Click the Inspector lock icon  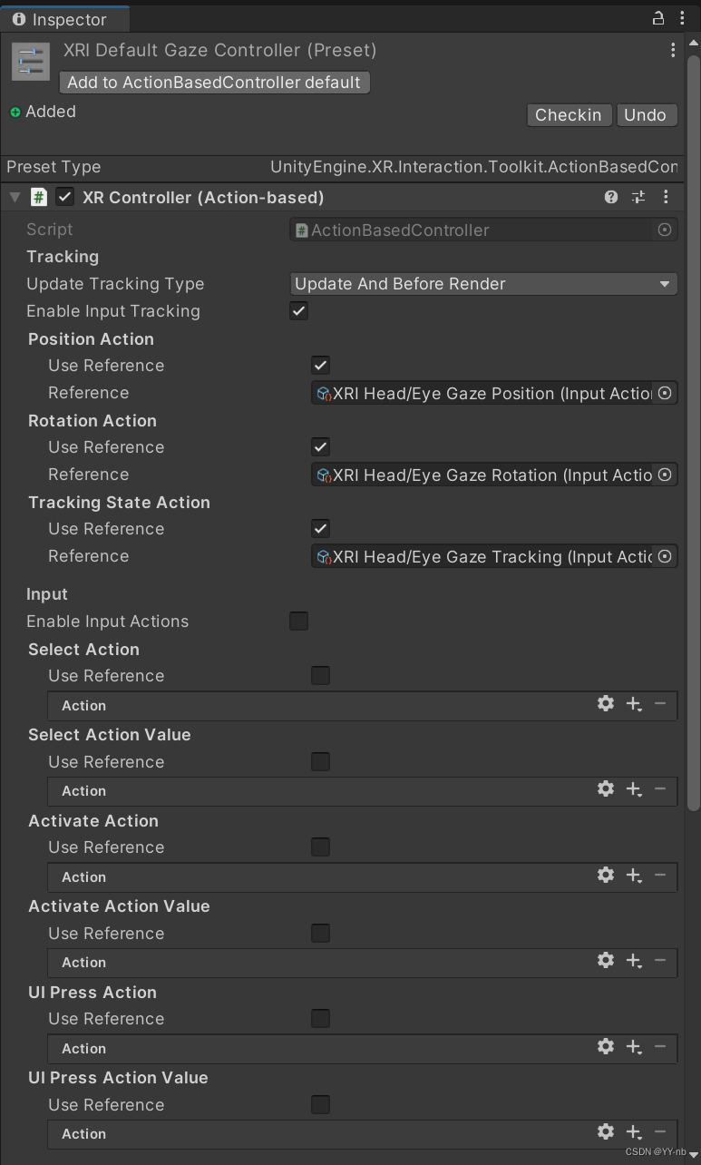(x=658, y=18)
